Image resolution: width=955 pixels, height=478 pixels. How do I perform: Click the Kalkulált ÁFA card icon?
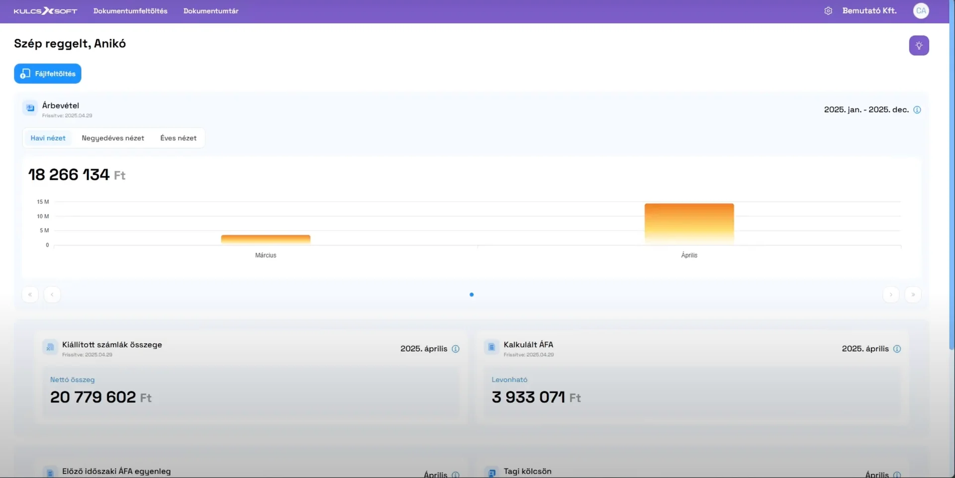click(x=491, y=347)
